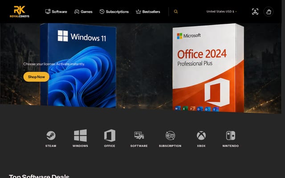Click the RoyalCDKeys logo
The width and height of the screenshot is (285, 178).
(20, 12)
